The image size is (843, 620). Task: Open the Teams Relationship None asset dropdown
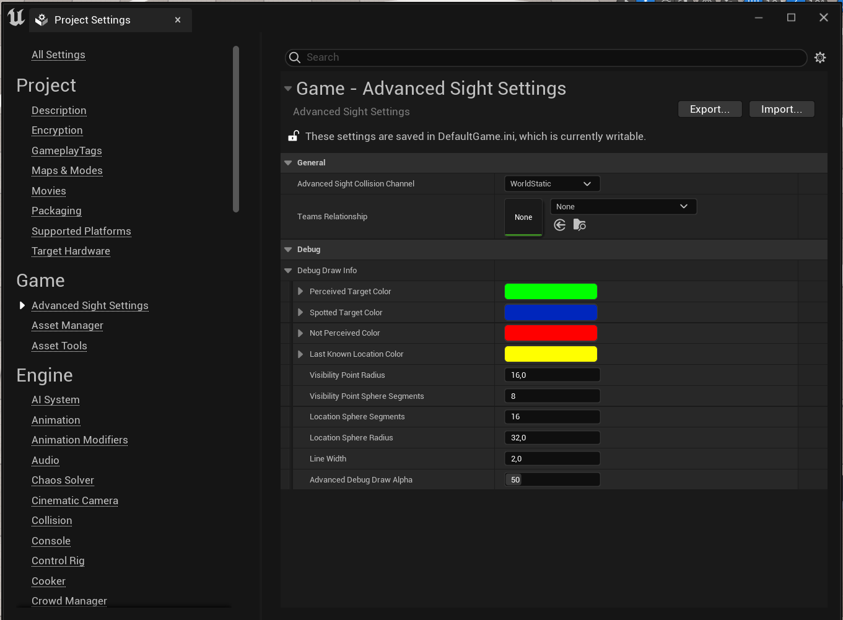623,207
